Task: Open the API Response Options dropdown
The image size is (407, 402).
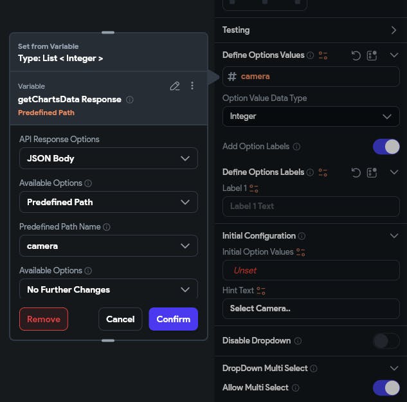Action: (108, 158)
